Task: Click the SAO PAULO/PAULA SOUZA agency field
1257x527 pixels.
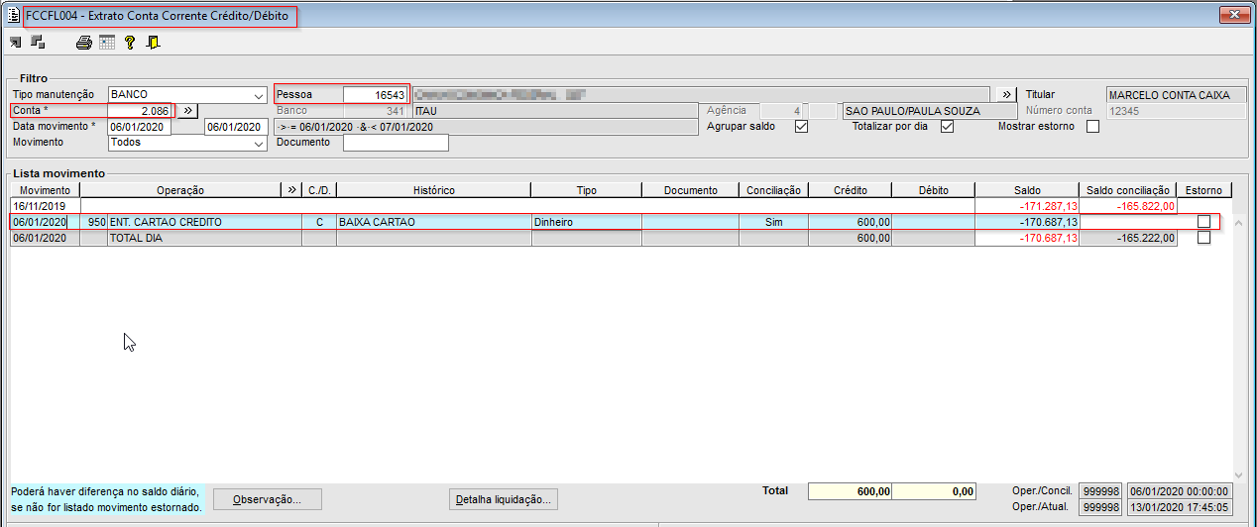Action: pos(917,111)
